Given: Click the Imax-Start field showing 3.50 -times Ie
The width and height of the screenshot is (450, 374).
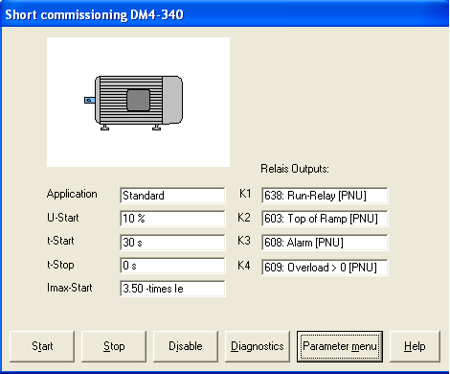Looking at the screenshot, I should click(x=172, y=289).
